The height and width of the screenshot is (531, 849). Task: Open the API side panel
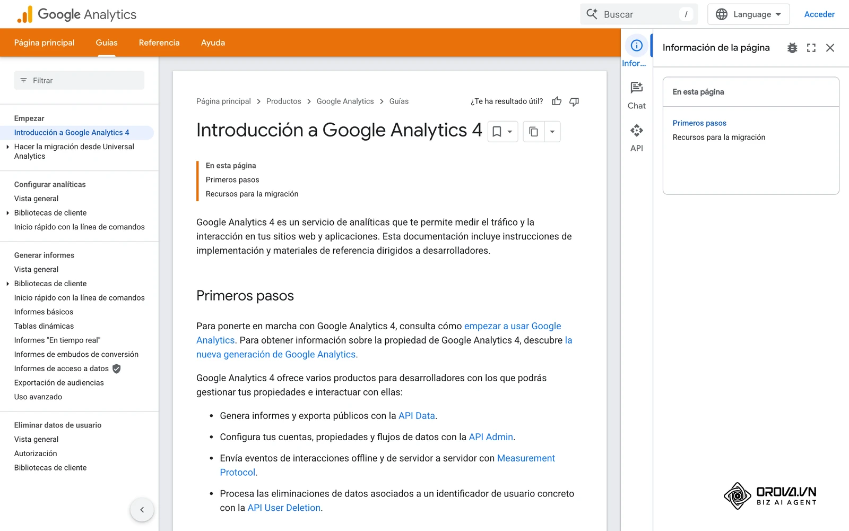(x=637, y=138)
